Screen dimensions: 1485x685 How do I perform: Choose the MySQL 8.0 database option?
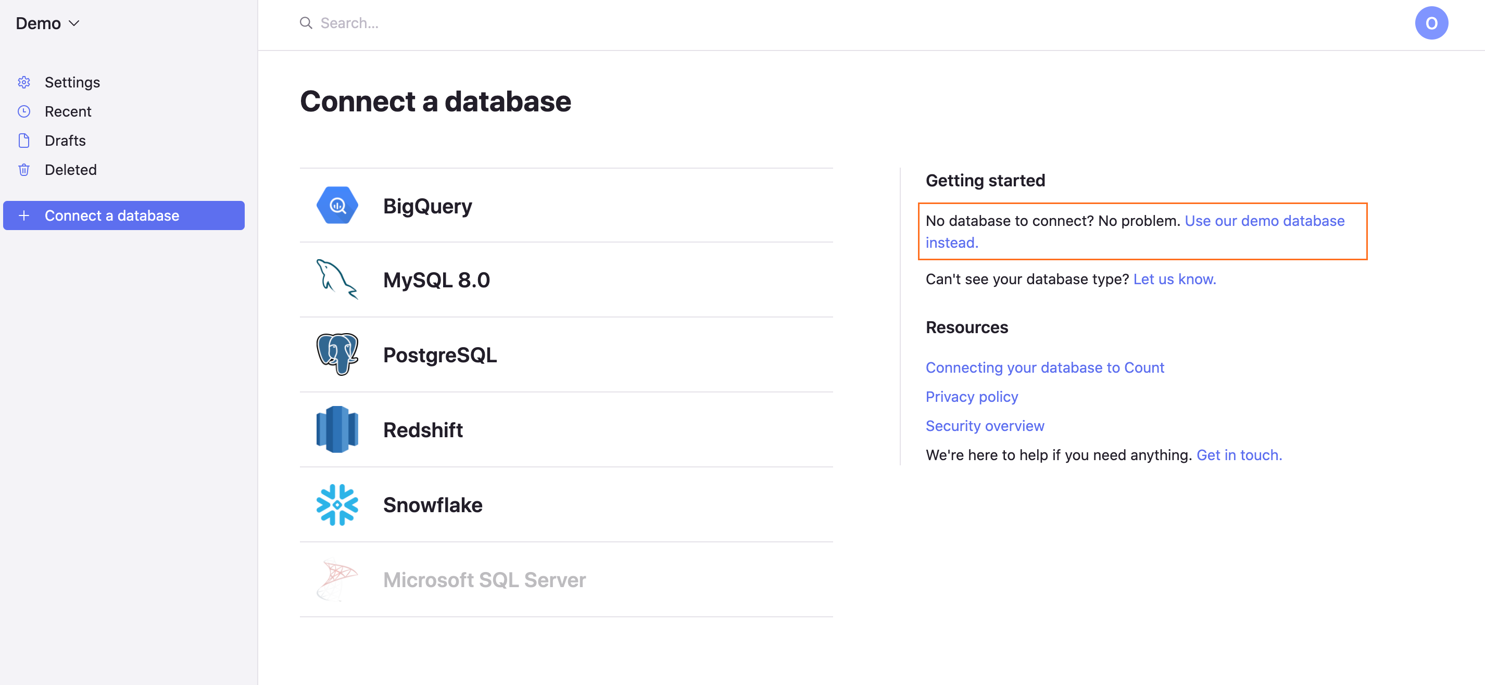[x=566, y=280]
